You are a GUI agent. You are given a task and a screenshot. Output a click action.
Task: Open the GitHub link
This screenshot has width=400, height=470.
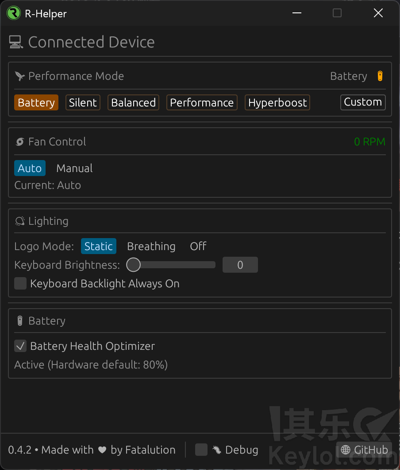pos(364,450)
